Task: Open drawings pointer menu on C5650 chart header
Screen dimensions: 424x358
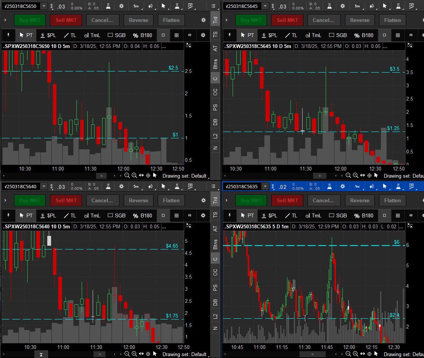Action: coord(164,6)
